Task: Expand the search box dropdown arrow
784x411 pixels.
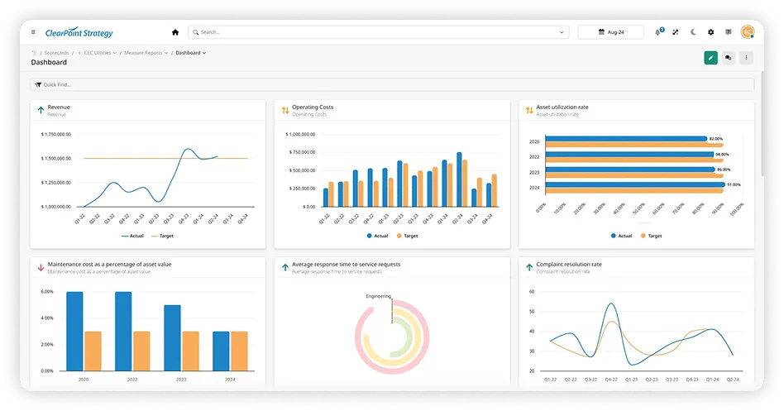Action: [x=561, y=32]
